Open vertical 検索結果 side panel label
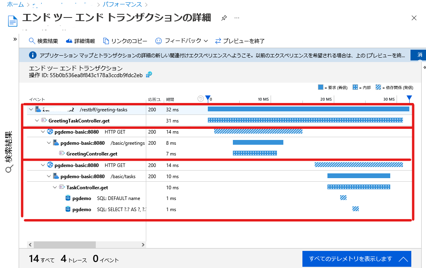The height and width of the screenshot is (268, 426). 9,147
